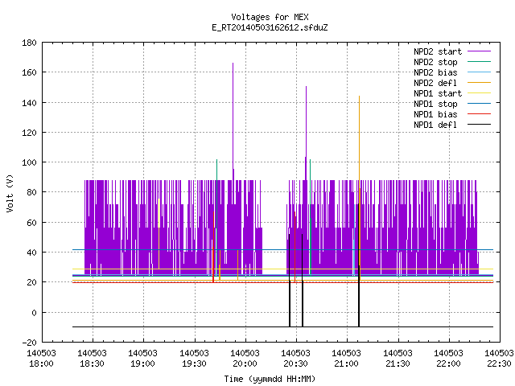Viewport: 515px width, 386px height.
Task: Select the filename E_RT20140503162612.sfduZ
Action: (270, 27)
